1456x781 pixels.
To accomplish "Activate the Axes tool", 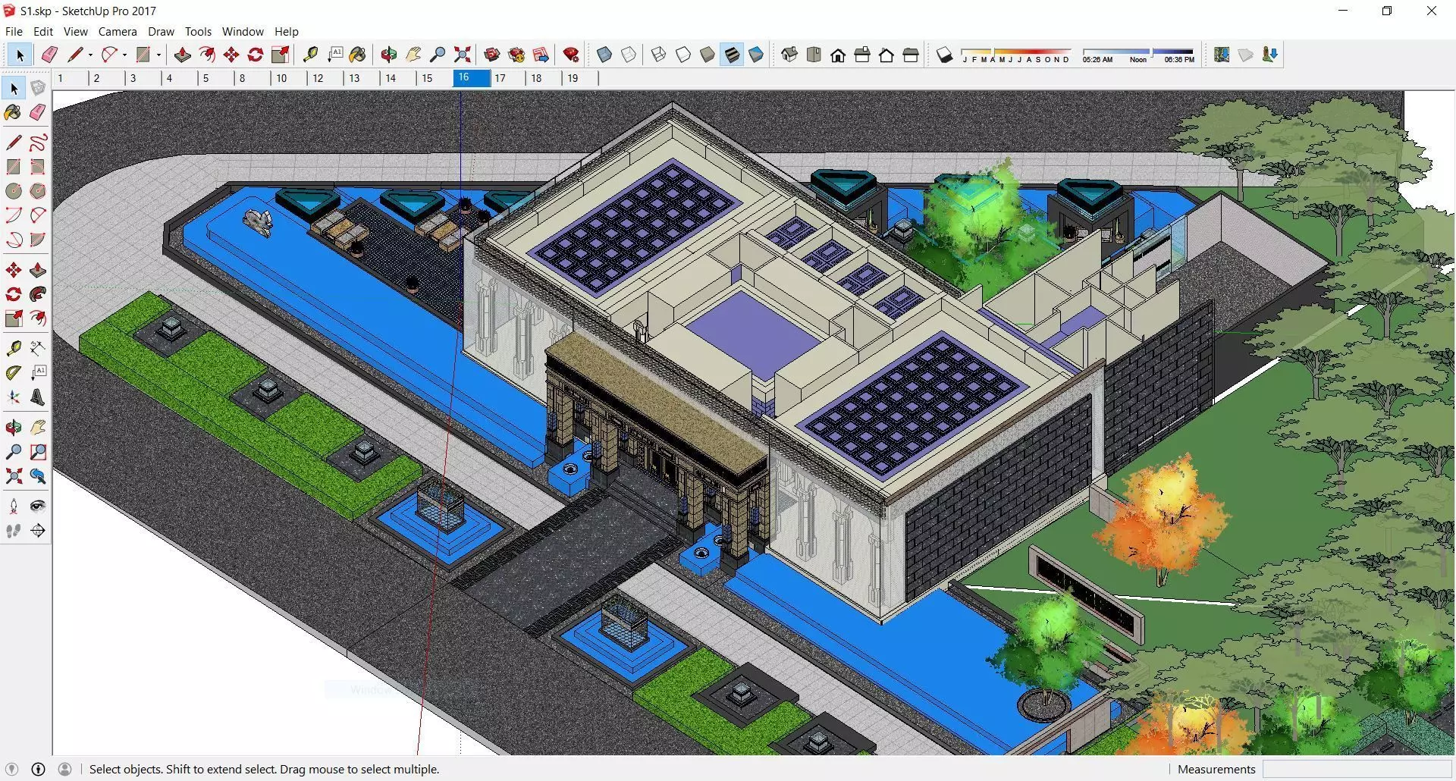I will (x=14, y=397).
